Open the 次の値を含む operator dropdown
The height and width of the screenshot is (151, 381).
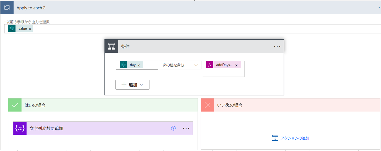pyautogui.click(x=180, y=65)
